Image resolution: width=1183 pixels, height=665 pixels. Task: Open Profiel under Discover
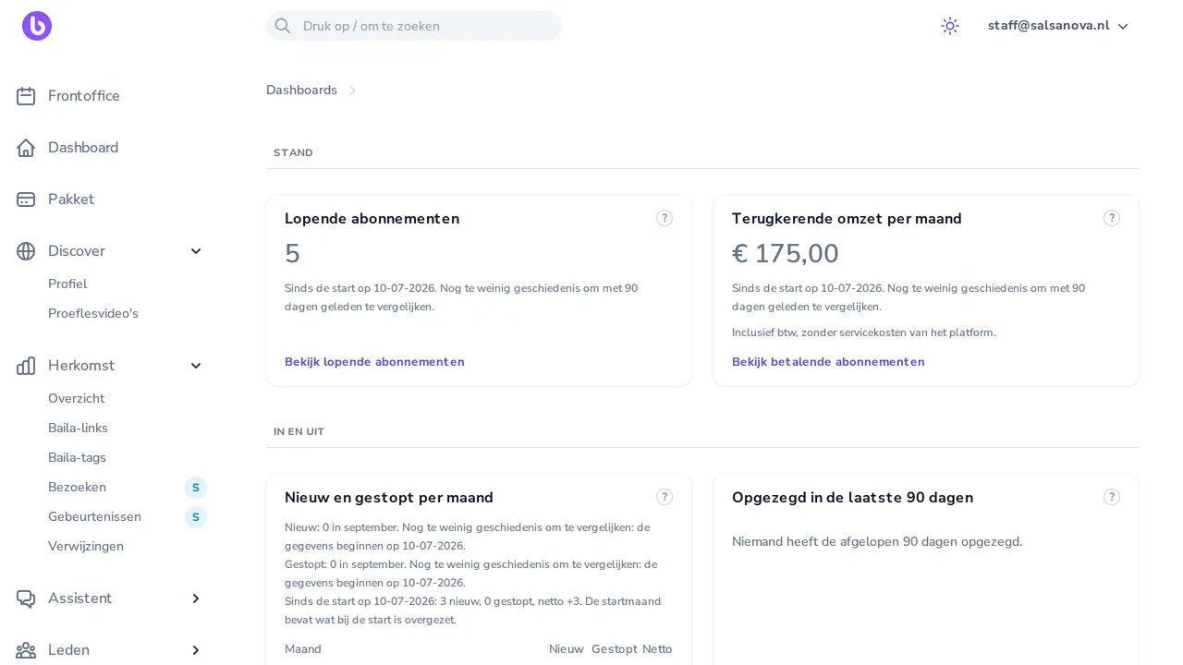coord(67,284)
